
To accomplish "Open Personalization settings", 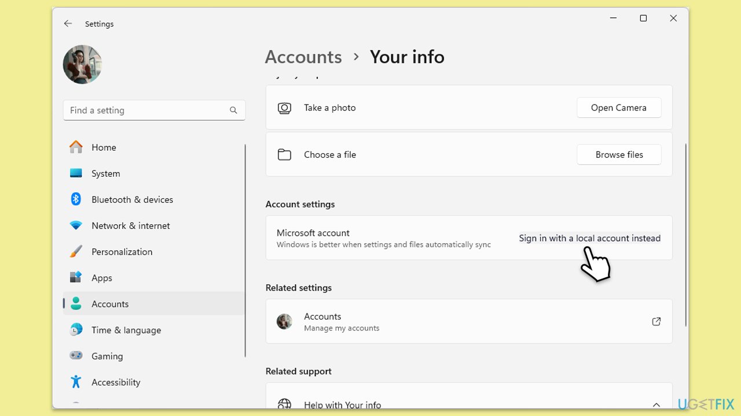I will point(154,252).
